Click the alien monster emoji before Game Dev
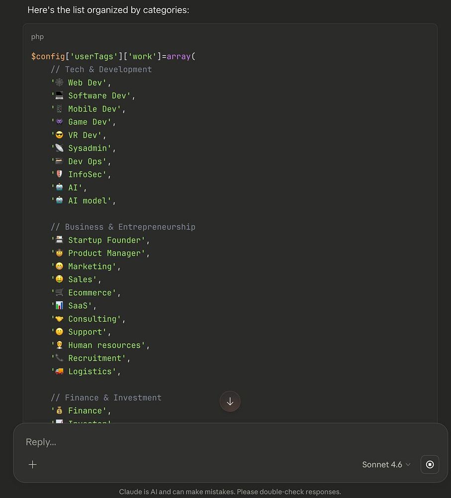Viewport: 451px width, 498px height. (59, 122)
